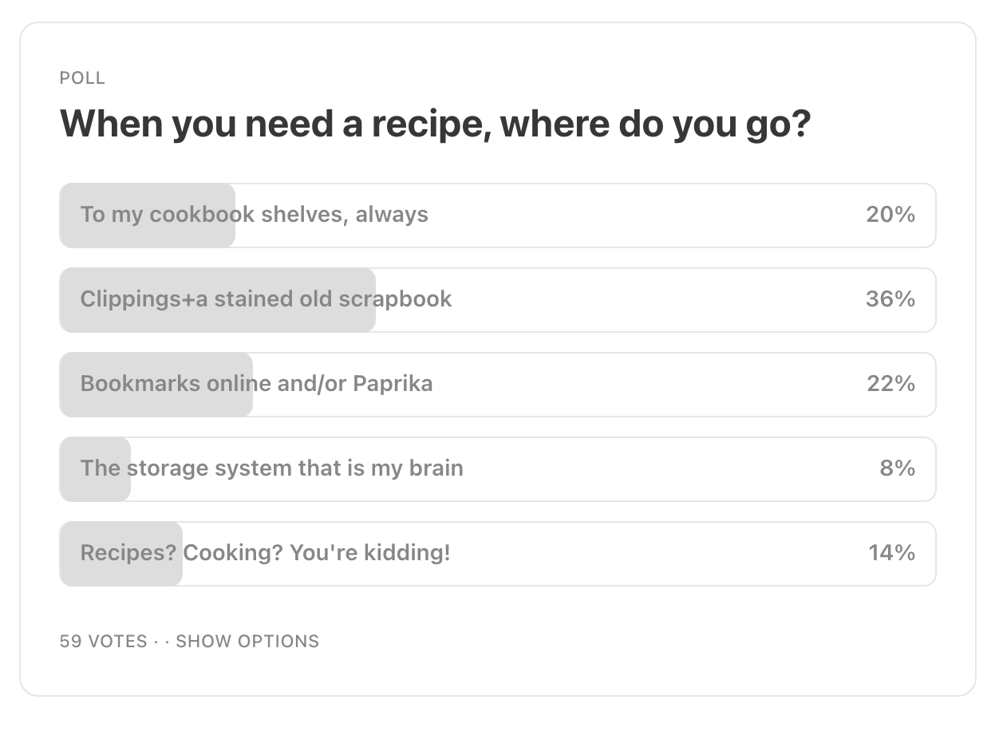Click the 8% result for brain option
Screen dimensions: 999x731
[x=898, y=468]
